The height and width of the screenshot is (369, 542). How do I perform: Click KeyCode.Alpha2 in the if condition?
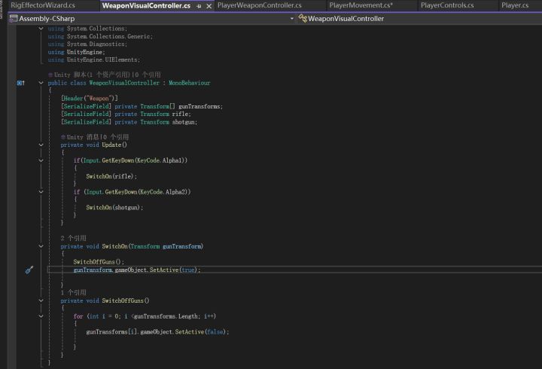(x=163, y=191)
